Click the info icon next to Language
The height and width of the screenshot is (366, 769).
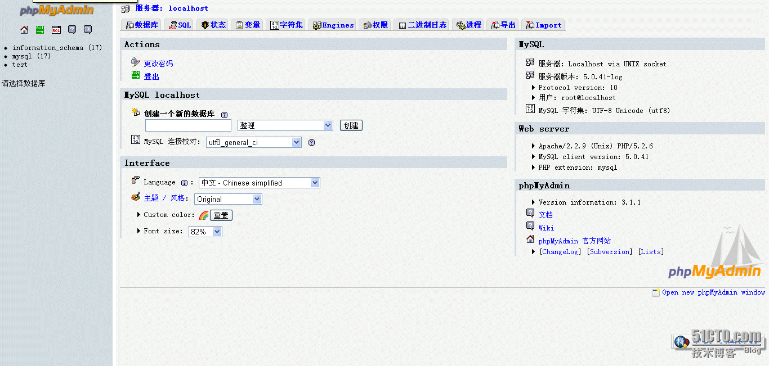pos(184,183)
